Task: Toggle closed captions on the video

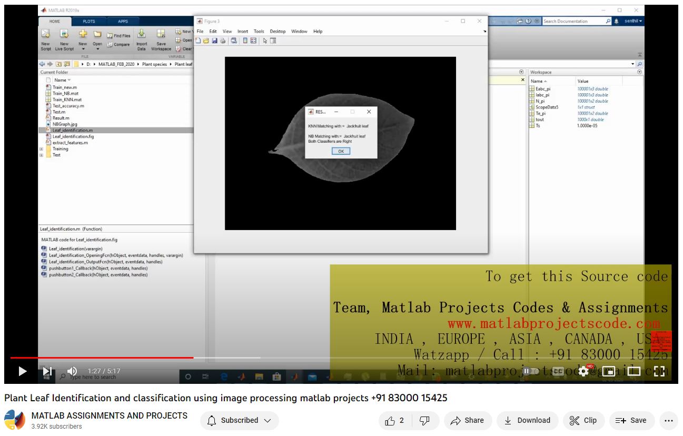Action: 558,371
